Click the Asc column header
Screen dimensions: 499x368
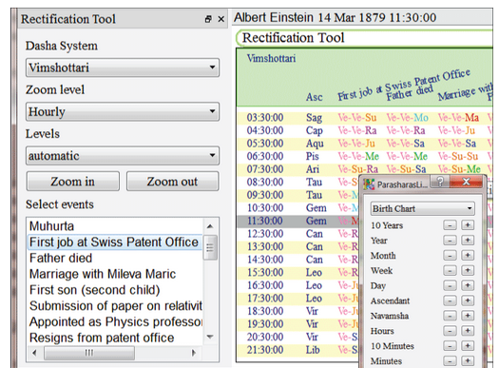click(x=314, y=97)
